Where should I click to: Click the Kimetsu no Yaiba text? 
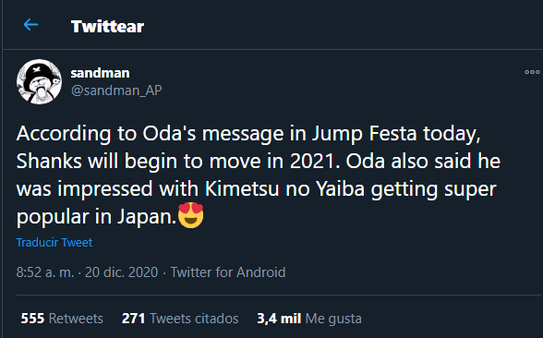284,189
